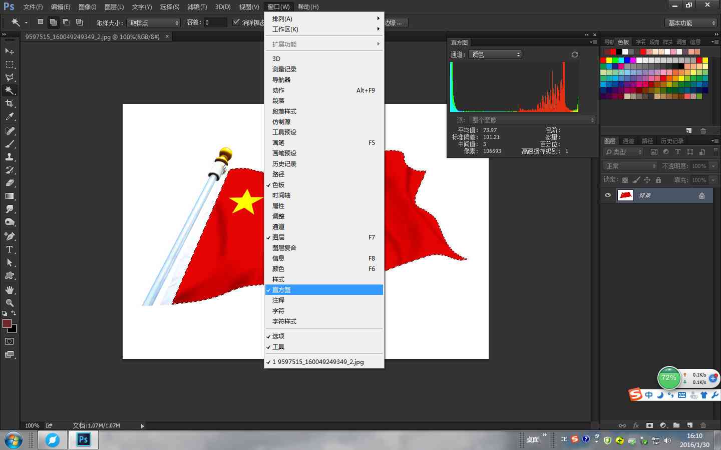
Task: Open the 画笔预设 panel entry
Action: [x=324, y=153]
